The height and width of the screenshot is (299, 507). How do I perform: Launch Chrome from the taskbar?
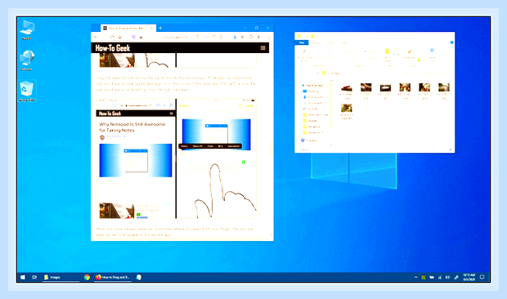[x=87, y=277]
